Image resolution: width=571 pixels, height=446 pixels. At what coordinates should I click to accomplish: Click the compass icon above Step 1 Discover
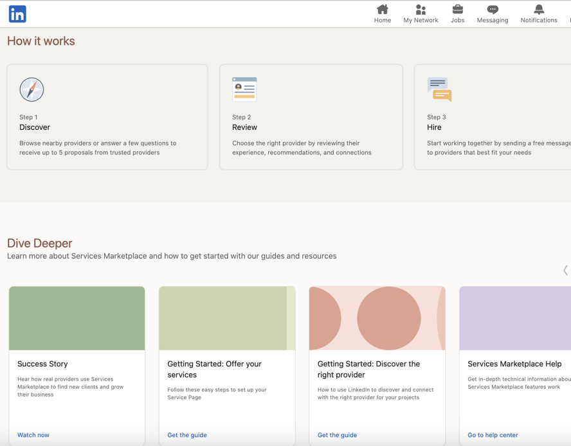(32, 89)
